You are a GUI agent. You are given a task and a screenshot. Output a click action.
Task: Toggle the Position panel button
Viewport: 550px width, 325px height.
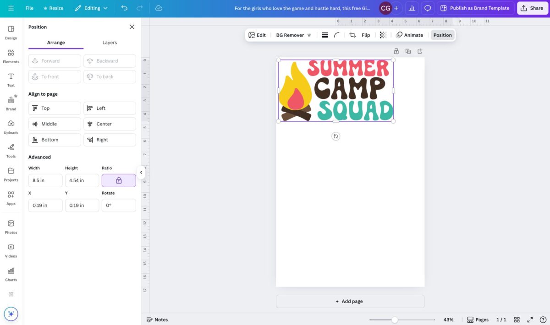coord(442,35)
